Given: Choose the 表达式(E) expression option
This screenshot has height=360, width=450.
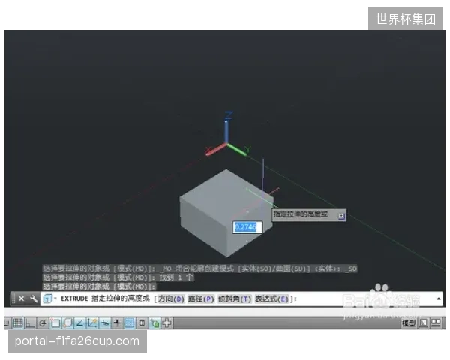Looking at the screenshot, I should (271, 298).
